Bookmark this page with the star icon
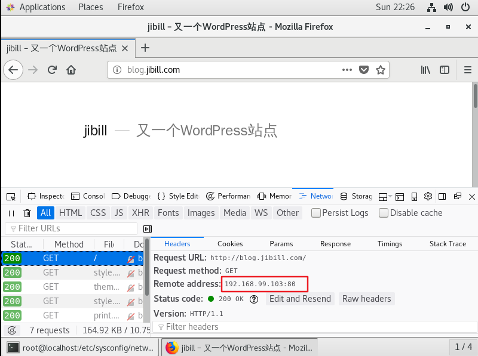The width and height of the screenshot is (478, 356). pyautogui.click(x=381, y=70)
